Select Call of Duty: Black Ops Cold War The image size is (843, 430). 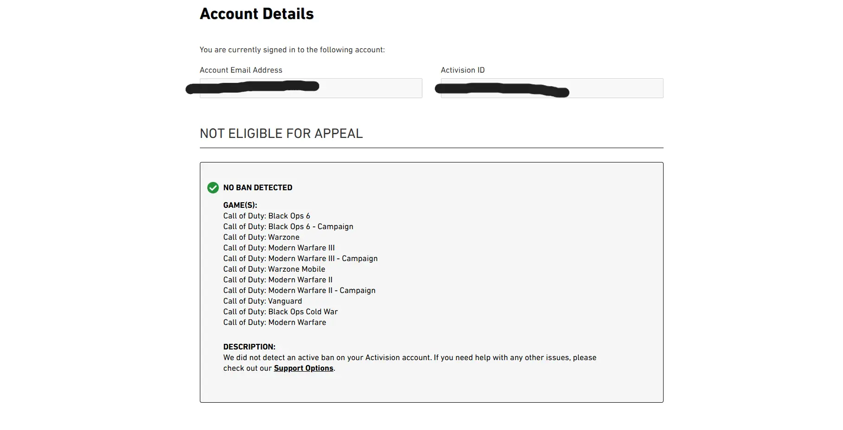(280, 312)
